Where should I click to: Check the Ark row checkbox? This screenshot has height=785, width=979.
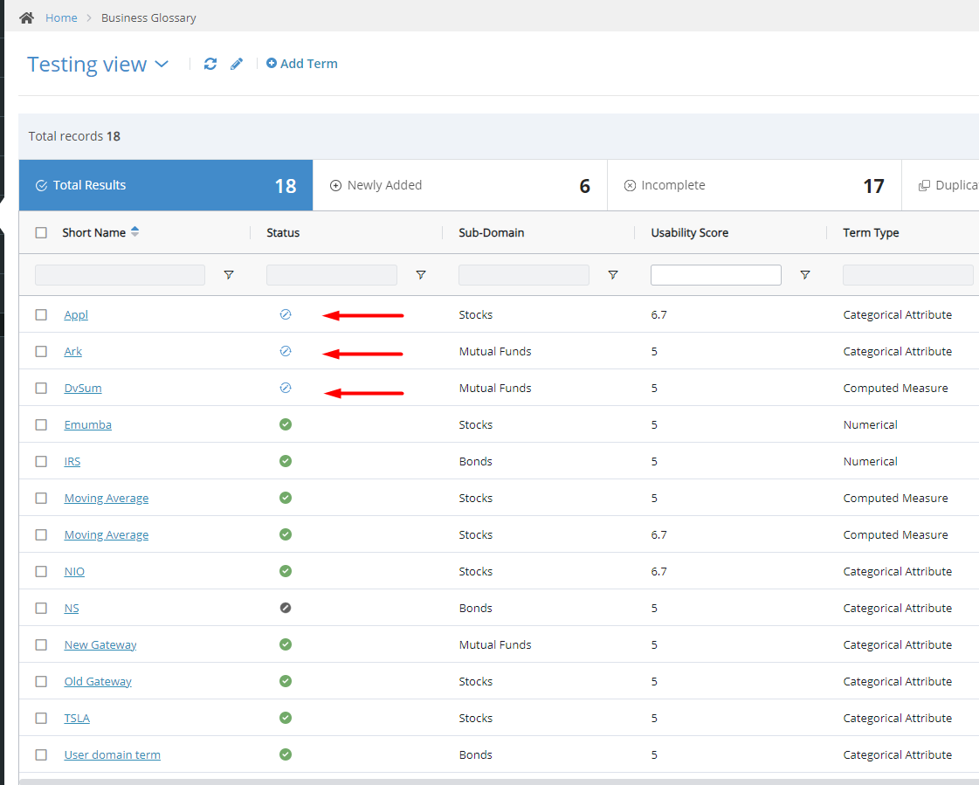point(41,351)
